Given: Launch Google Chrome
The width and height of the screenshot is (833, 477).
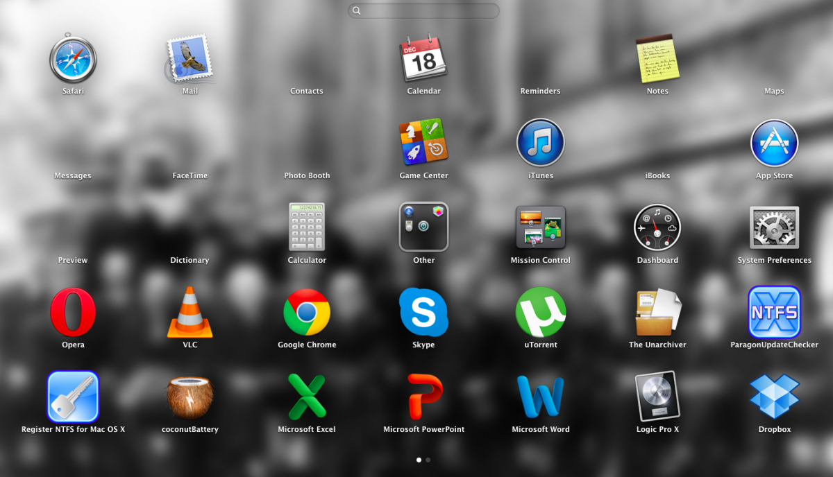Looking at the screenshot, I should (307, 312).
